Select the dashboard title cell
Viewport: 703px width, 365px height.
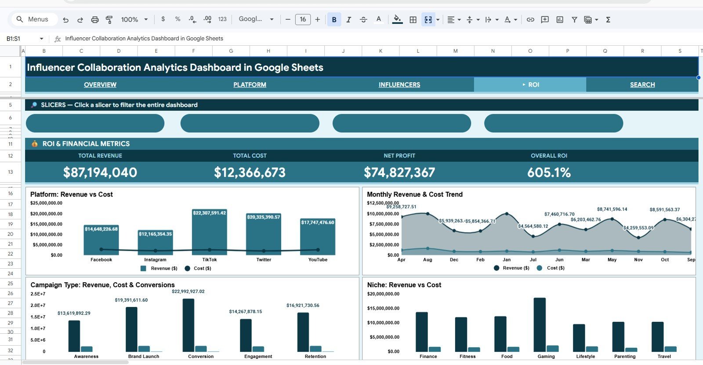point(362,67)
